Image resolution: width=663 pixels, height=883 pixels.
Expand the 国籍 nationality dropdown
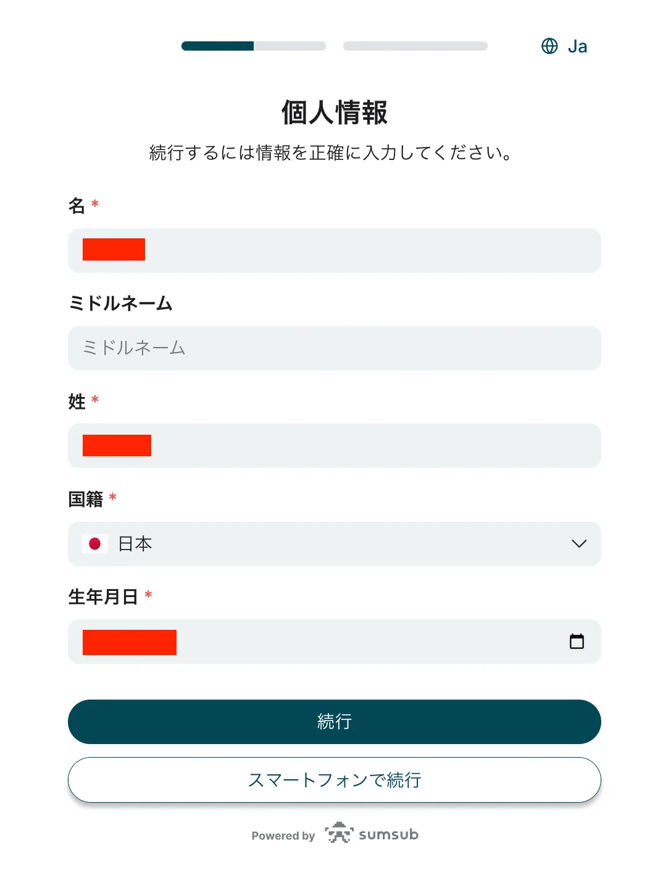(335, 544)
